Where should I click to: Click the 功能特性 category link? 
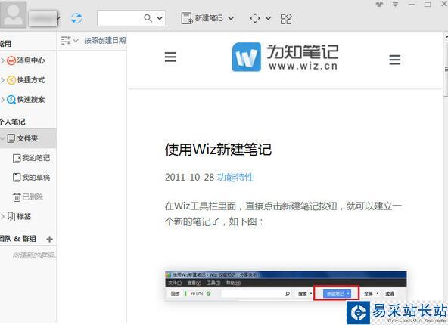(235, 178)
